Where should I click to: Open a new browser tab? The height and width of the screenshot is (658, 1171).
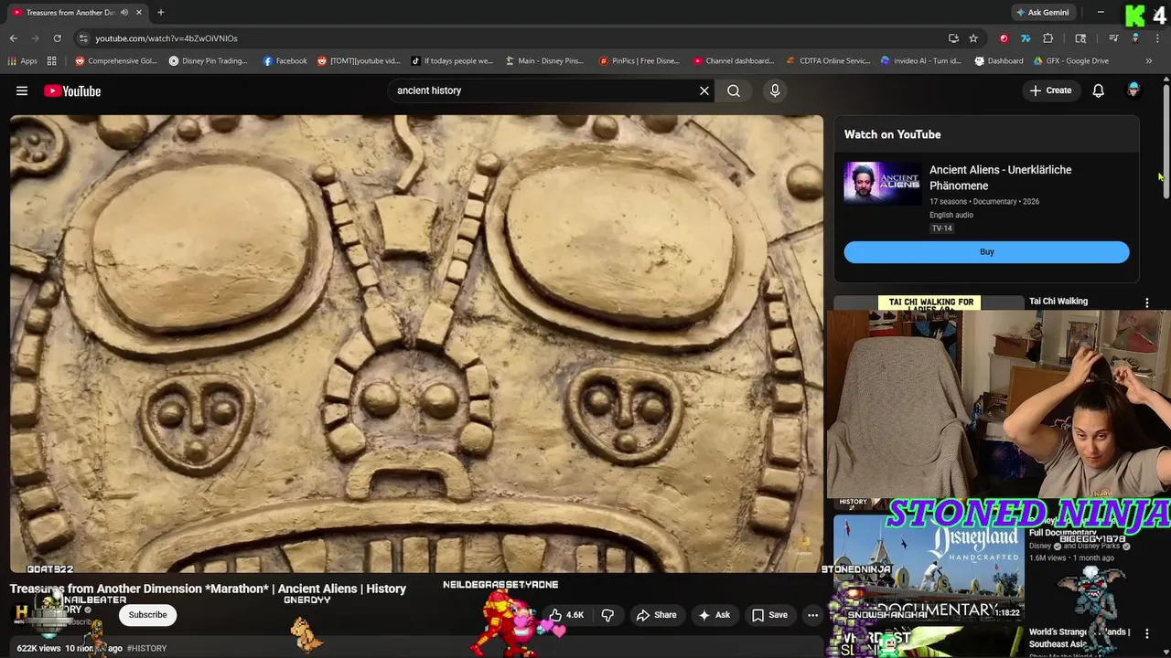point(160,12)
